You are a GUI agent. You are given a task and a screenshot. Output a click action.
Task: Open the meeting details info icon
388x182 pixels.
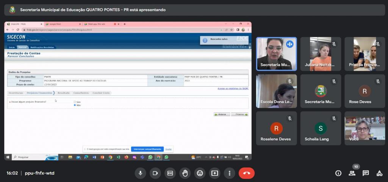click(x=338, y=173)
